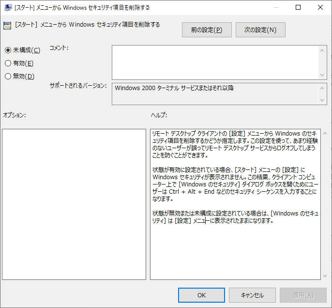Click inside the コメント text box
The image size is (332, 308).
click(x=215, y=62)
